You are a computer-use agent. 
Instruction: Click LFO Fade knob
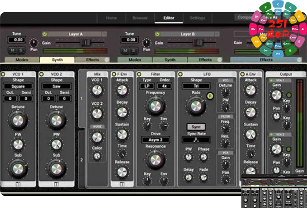point(204,177)
